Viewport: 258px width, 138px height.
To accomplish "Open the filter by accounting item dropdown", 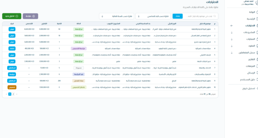I will (x=153, y=16).
